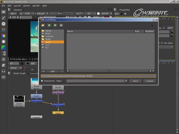Toggle the raw data checkbox
This screenshot has width=179, height=134.
click(161, 43)
